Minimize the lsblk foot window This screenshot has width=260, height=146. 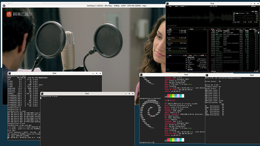93,73
